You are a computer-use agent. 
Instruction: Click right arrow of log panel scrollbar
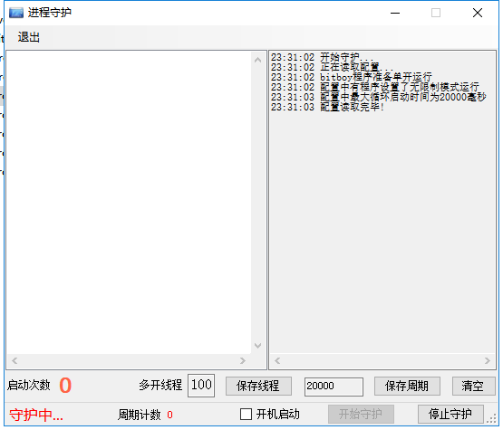point(488,361)
